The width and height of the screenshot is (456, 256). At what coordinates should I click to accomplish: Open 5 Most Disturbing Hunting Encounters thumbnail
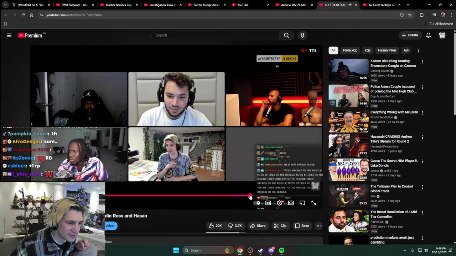click(348, 70)
